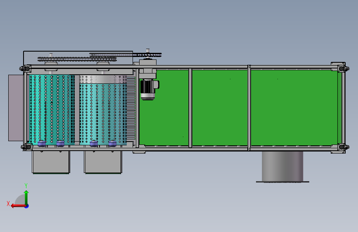
Task: Select the second gray hopper box under the drums
Action: coord(103,162)
